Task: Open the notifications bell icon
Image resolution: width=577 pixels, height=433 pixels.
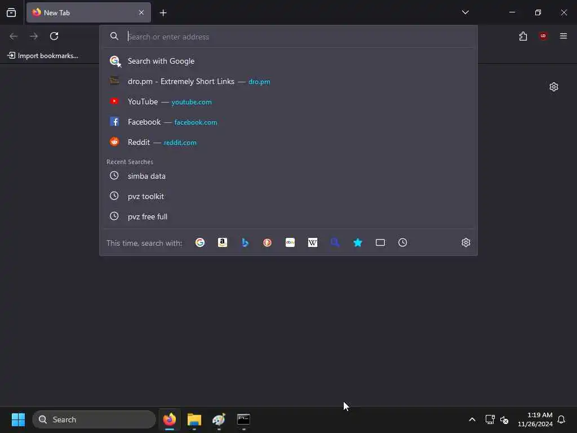Action: [x=561, y=419]
